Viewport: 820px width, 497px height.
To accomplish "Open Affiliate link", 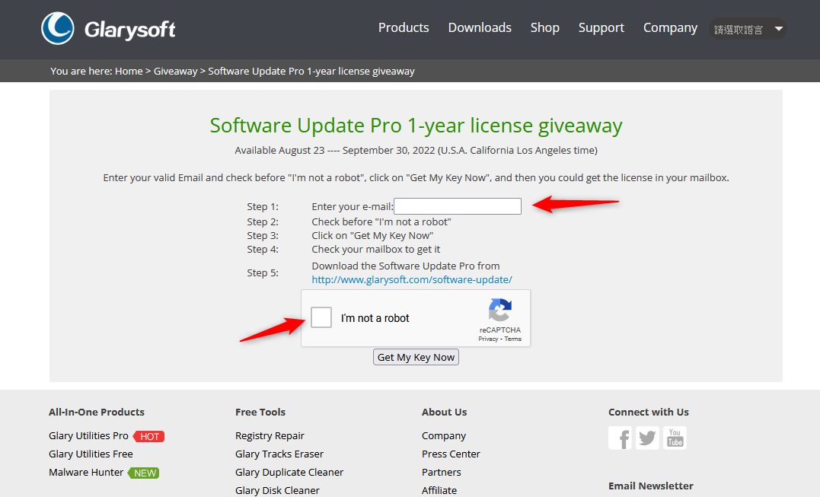I will pyautogui.click(x=439, y=490).
